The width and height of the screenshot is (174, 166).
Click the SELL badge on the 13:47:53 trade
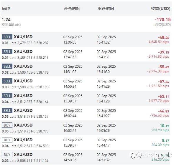click(7, 52)
